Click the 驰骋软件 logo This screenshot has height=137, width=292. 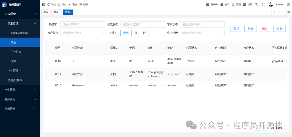pos(5,5)
